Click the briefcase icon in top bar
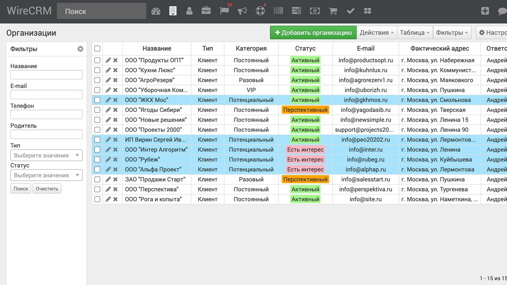The height and width of the screenshot is (285, 507). [206, 11]
